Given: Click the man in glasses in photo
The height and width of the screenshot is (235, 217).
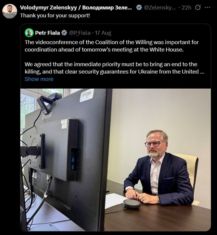Looking at the screenshot, I should [158, 167].
